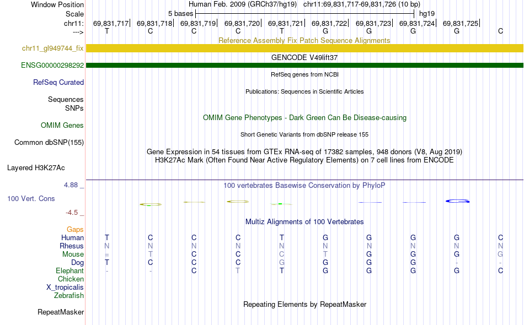
Task: Click the Rhesus species row label
Action: [72, 246]
